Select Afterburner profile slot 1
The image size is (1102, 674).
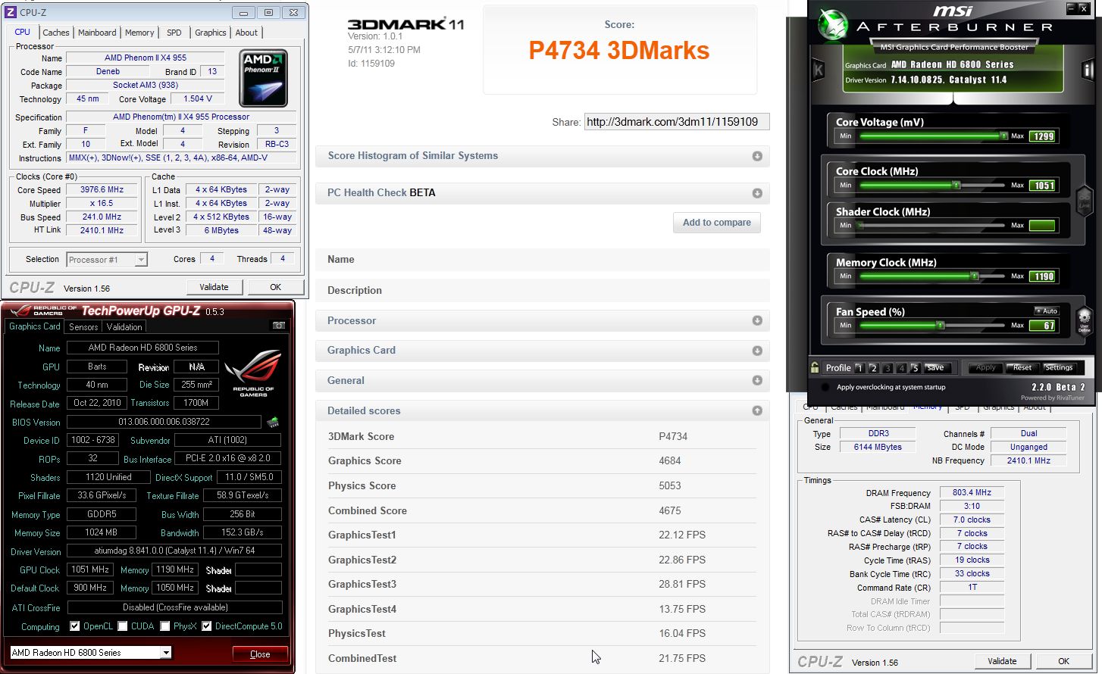click(x=859, y=368)
